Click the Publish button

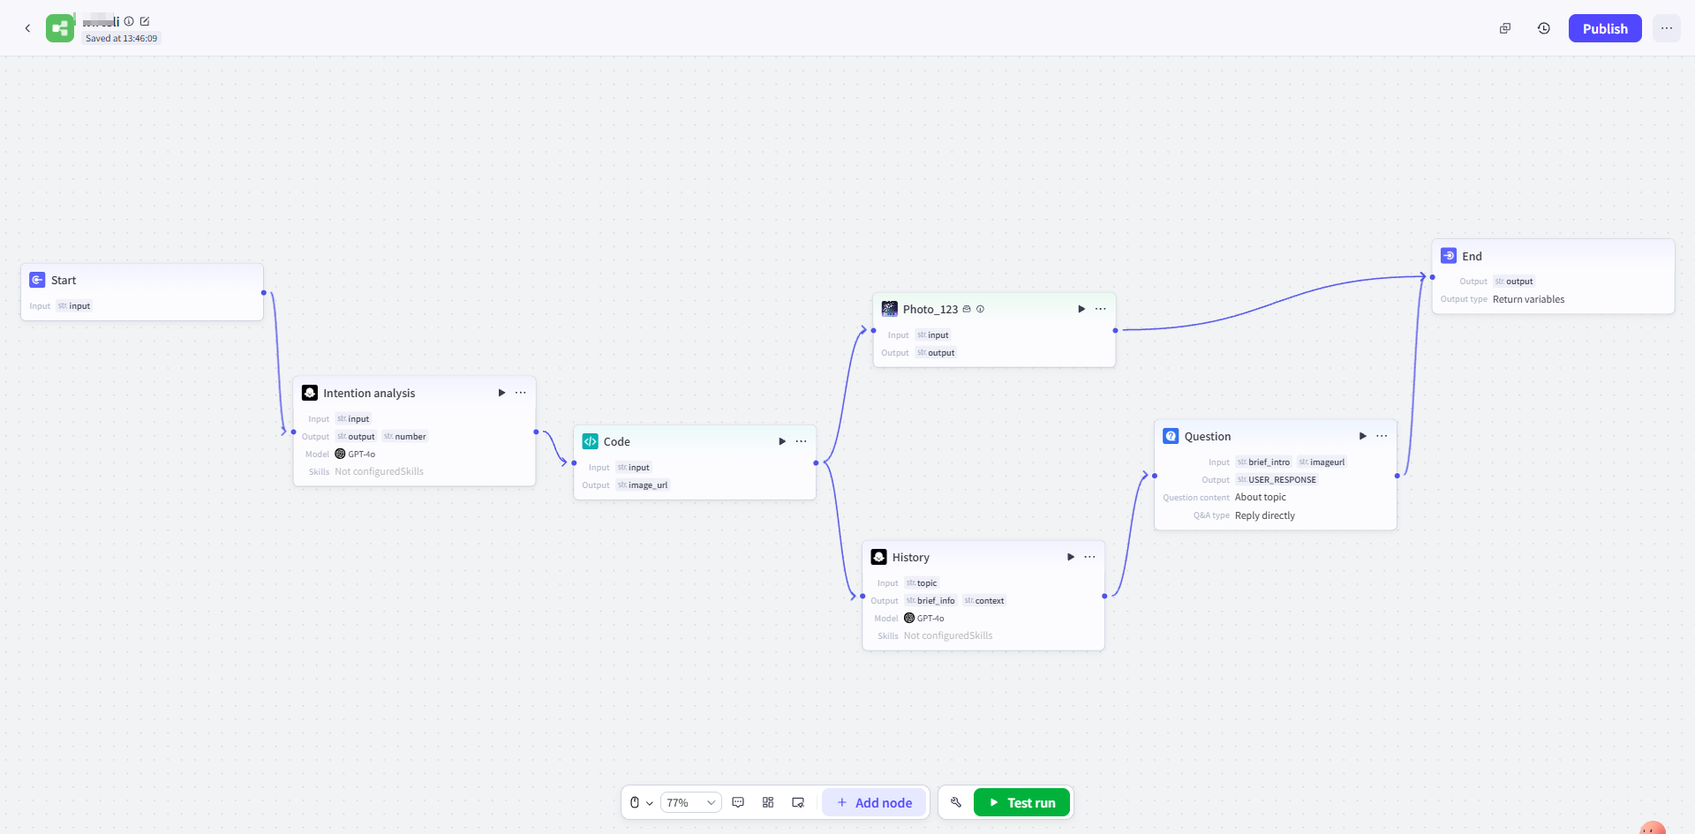pyautogui.click(x=1604, y=28)
